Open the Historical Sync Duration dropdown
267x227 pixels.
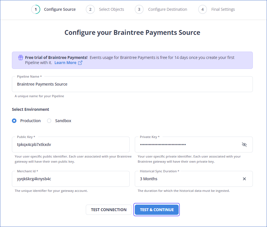194,179
